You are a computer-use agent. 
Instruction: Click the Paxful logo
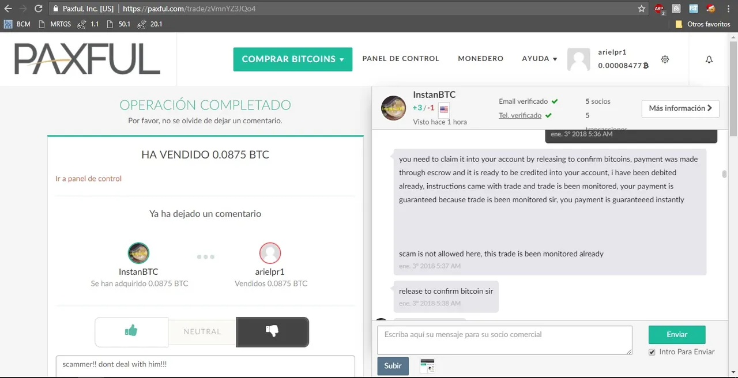click(x=87, y=59)
